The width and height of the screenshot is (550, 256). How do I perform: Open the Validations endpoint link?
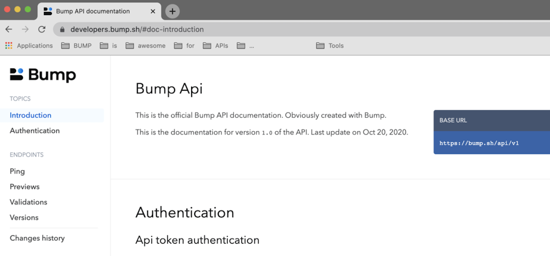click(28, 202)
